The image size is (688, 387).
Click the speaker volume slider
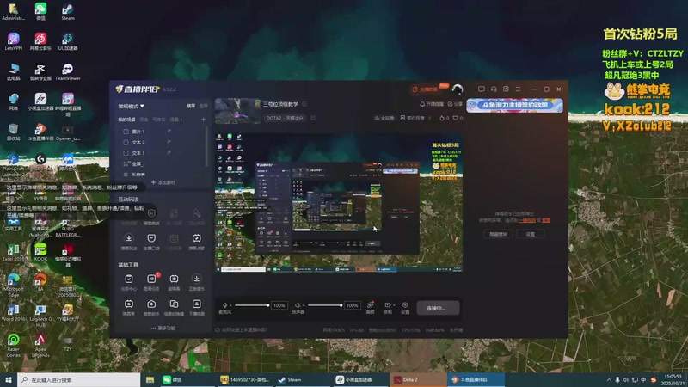(325, 305)
